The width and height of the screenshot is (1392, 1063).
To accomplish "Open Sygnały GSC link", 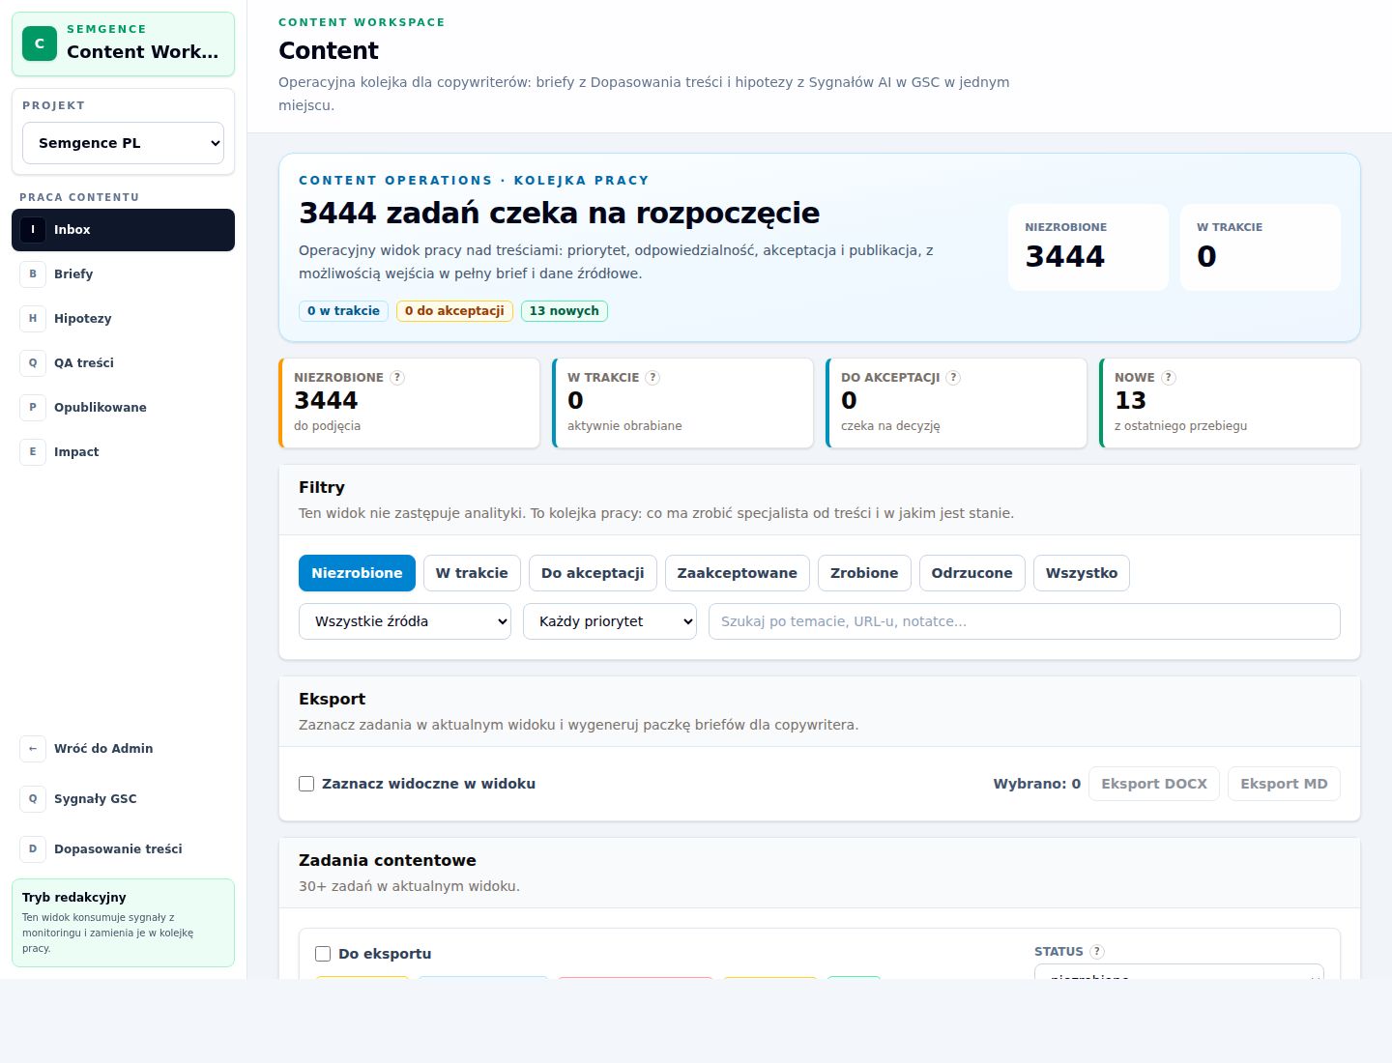I will point(123,799).
